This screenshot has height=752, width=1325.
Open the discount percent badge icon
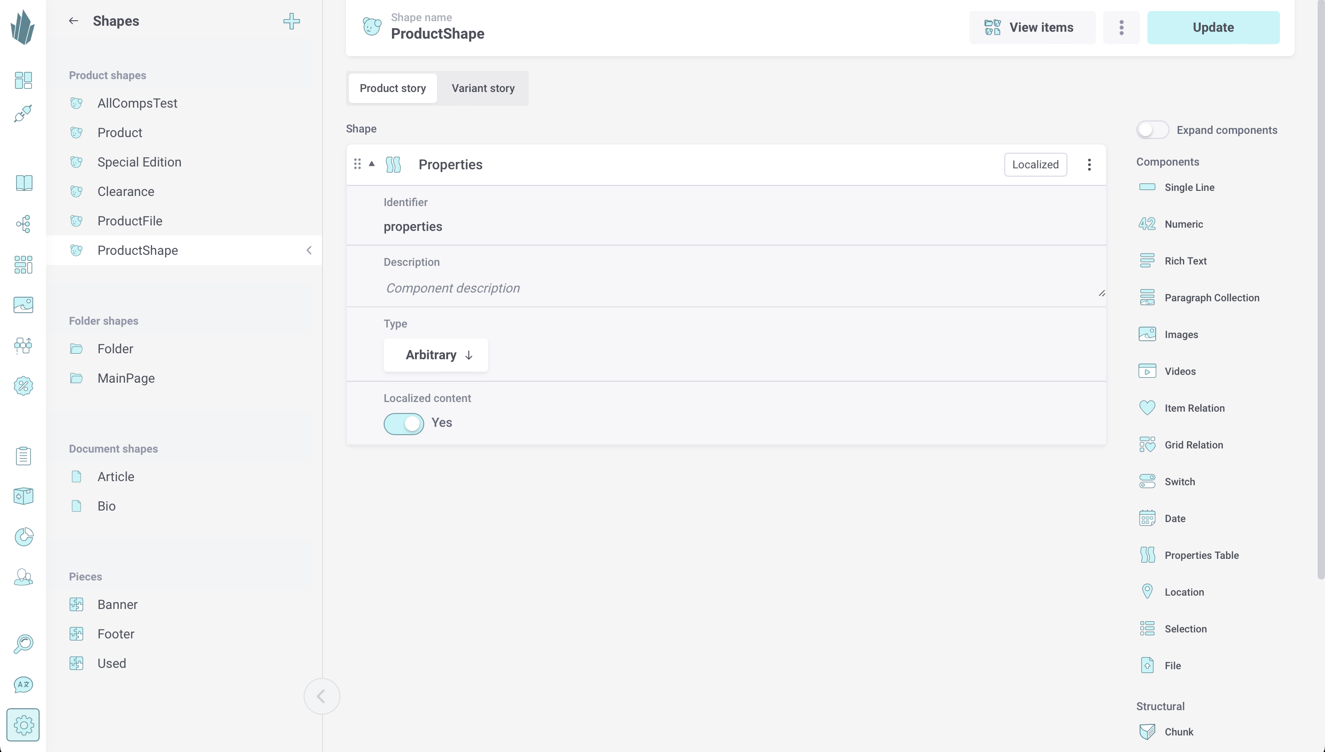[23, 386]
